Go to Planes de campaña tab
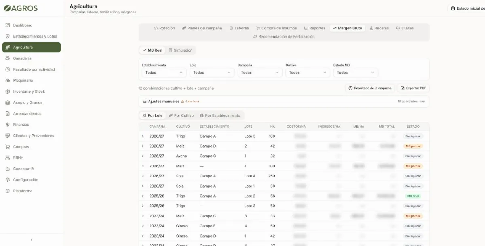The height and width of the screenshot is (246, 485). (202, 28)
